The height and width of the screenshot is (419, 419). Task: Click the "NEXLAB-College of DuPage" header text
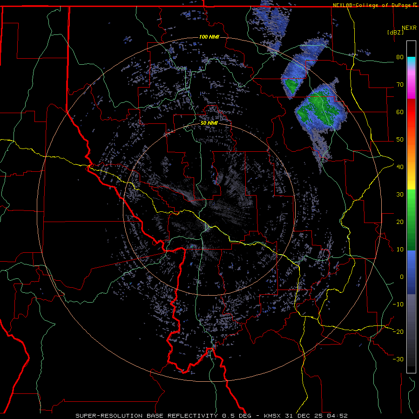point(372,5)
